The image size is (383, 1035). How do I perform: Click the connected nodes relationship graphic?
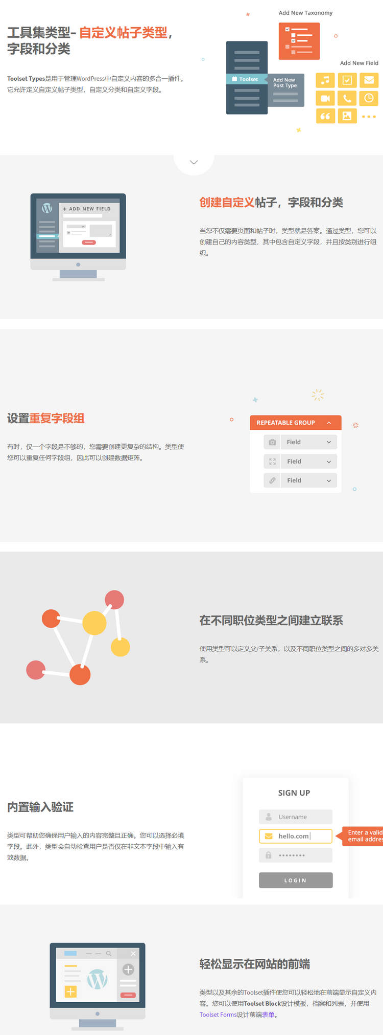click(x=78, y=637)
